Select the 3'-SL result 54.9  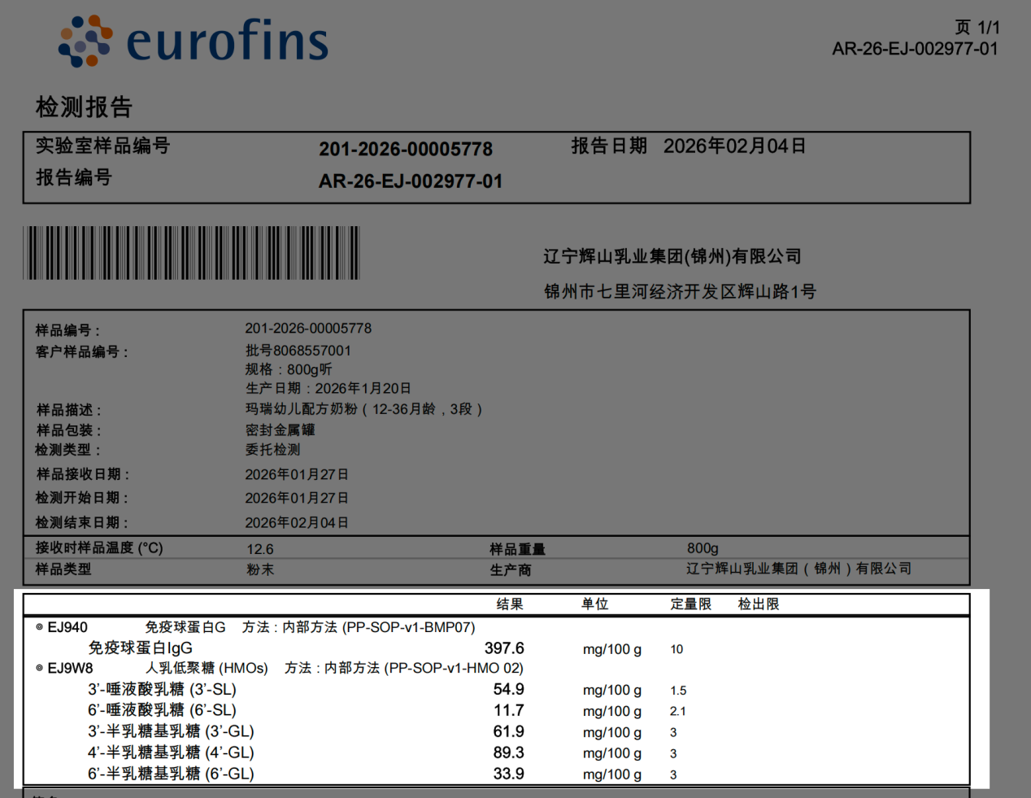508,689
